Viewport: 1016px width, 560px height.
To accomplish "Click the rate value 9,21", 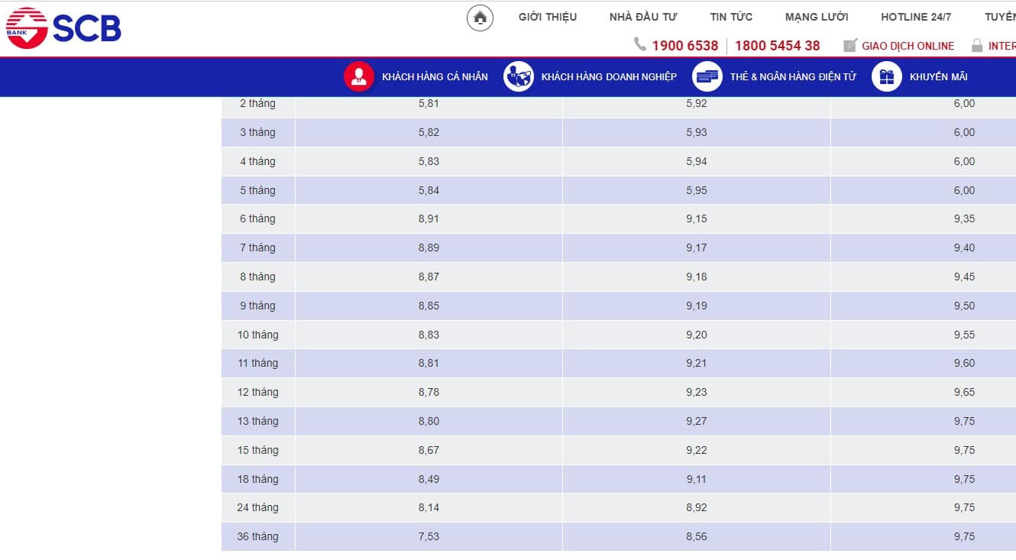I will click(x=697, y=363).
